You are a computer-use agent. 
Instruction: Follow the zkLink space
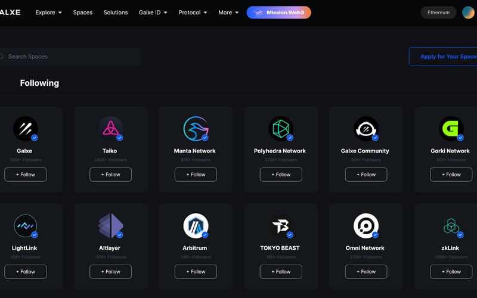point(451,272)
